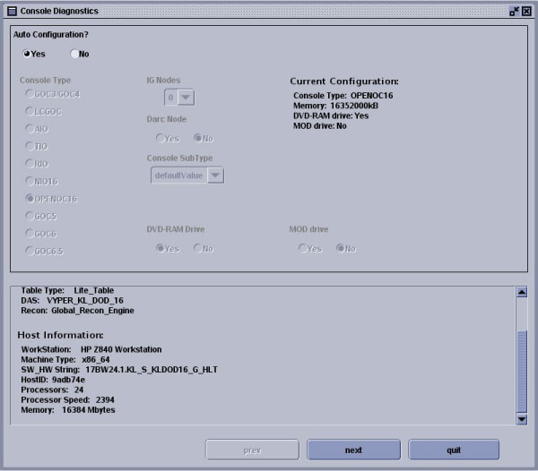
Task: Set Darc Node to Yes
Action: [x=160, y=139]
